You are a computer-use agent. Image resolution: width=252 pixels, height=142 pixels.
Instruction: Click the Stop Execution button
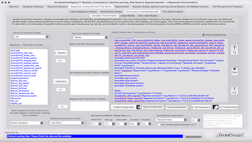click(x=193, y=137)
